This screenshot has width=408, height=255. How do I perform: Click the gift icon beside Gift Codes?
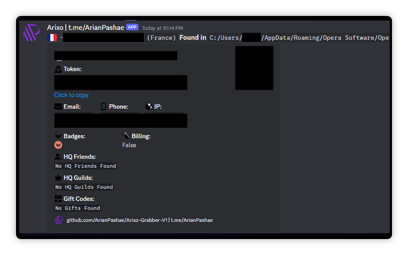[58, 198]
